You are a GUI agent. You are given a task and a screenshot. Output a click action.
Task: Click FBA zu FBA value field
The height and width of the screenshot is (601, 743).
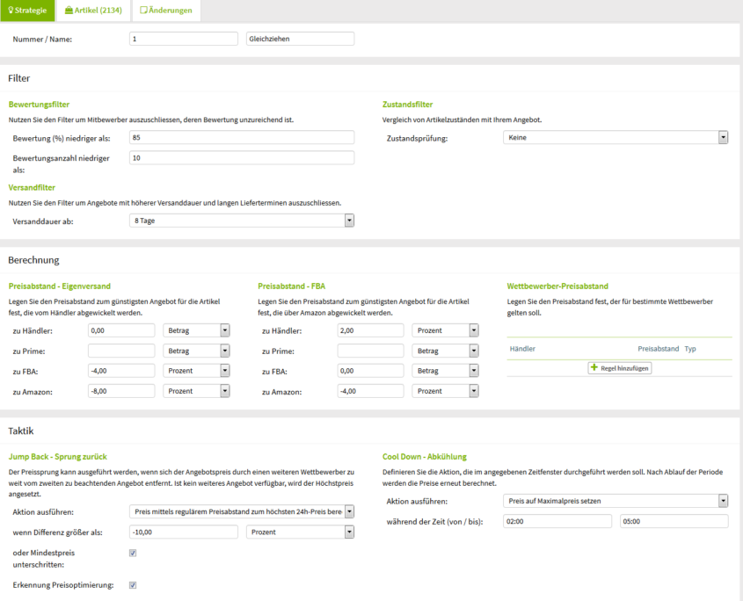(x=370, y=371)
